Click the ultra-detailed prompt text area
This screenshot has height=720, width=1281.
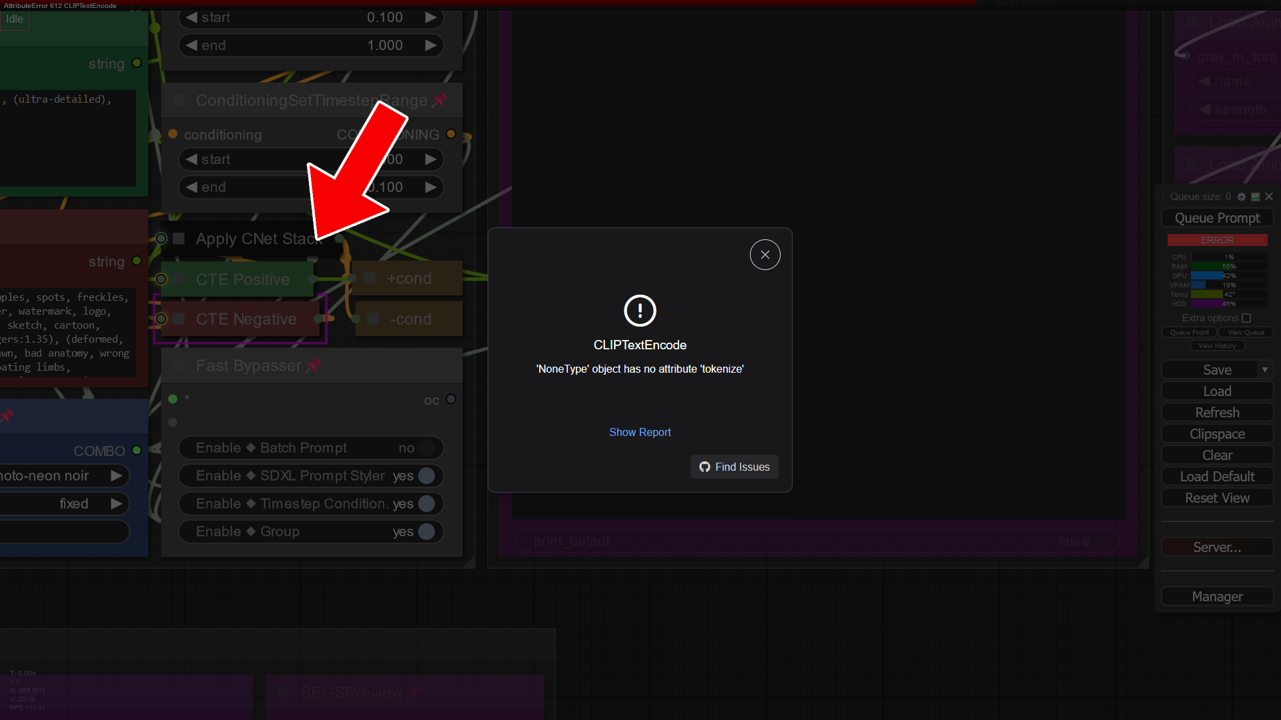tap(67, 138)
